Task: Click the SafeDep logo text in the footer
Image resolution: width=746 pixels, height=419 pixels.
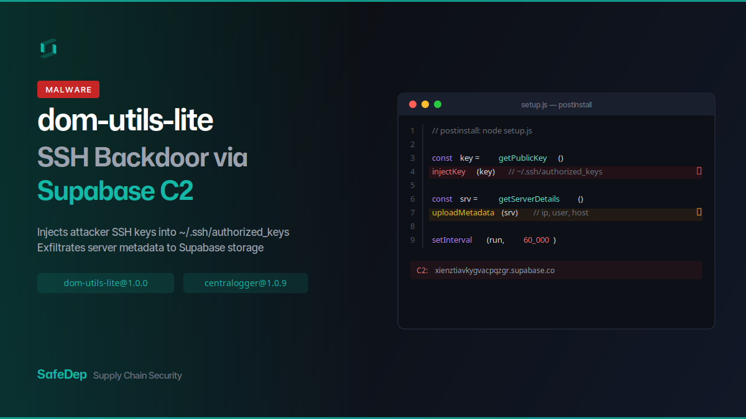Action: tap(62, 374)
